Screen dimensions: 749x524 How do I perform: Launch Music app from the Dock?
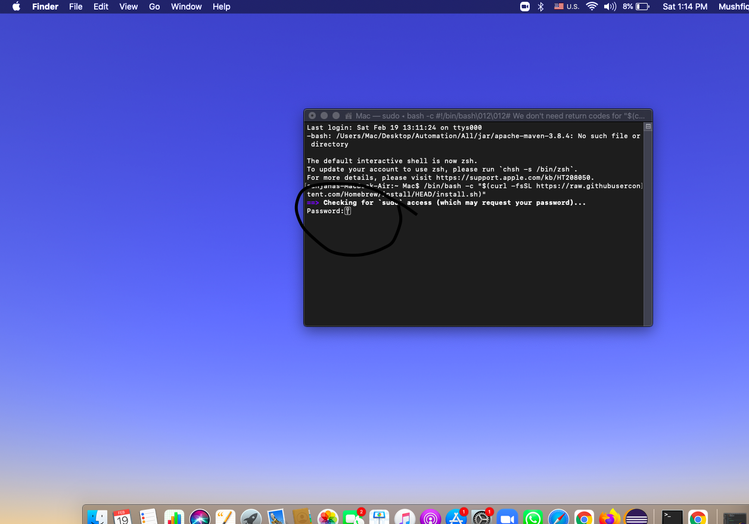tap(405, 518)
